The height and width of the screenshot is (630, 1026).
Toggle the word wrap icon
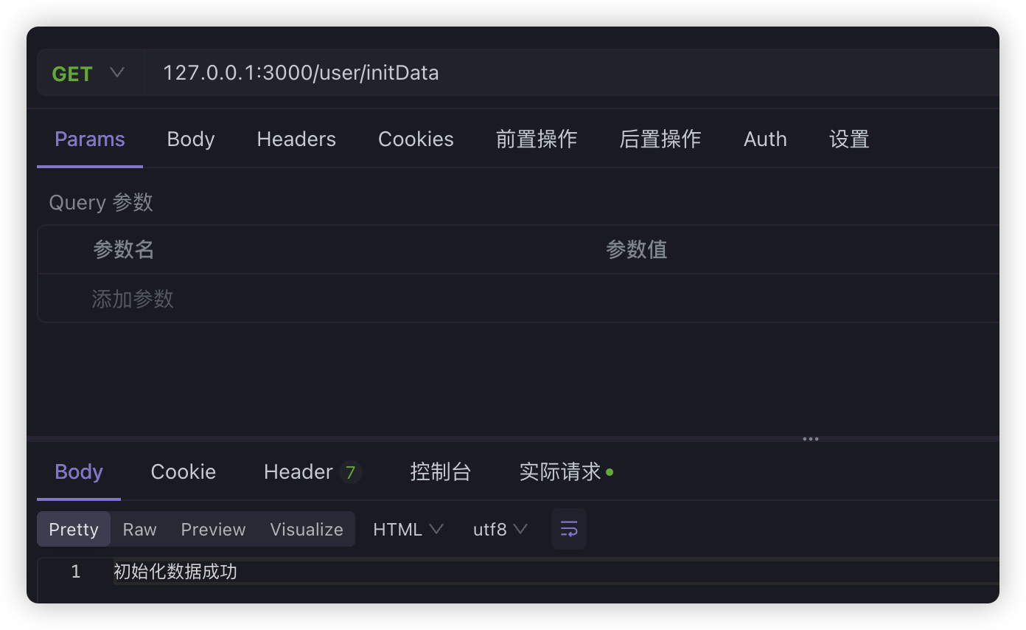[568, 529]
